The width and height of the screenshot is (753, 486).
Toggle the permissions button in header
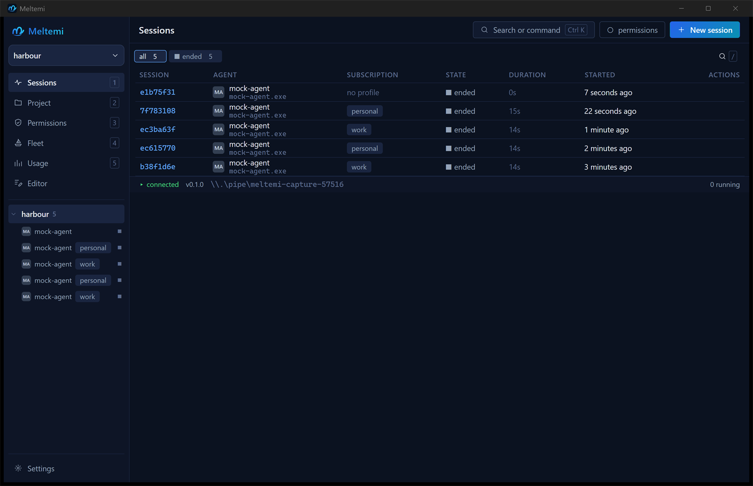[632, 30]
